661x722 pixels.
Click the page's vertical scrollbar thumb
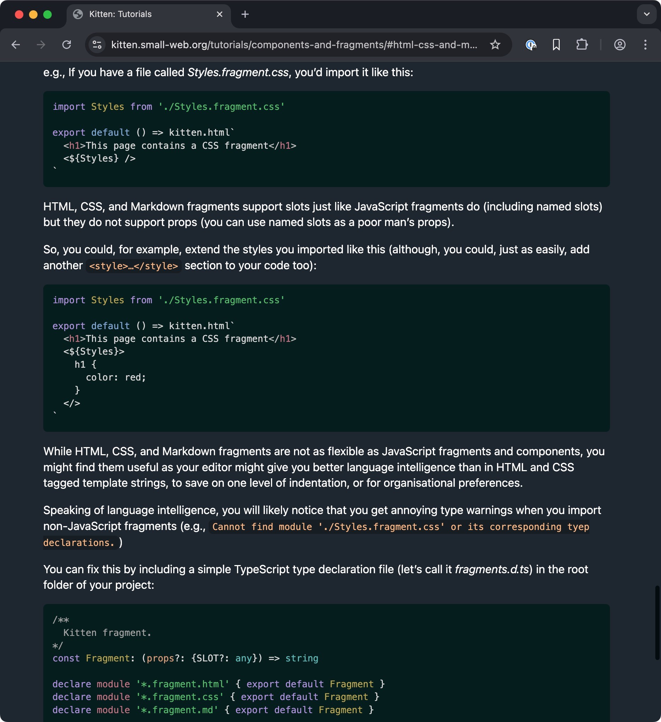tap(657, 622)
